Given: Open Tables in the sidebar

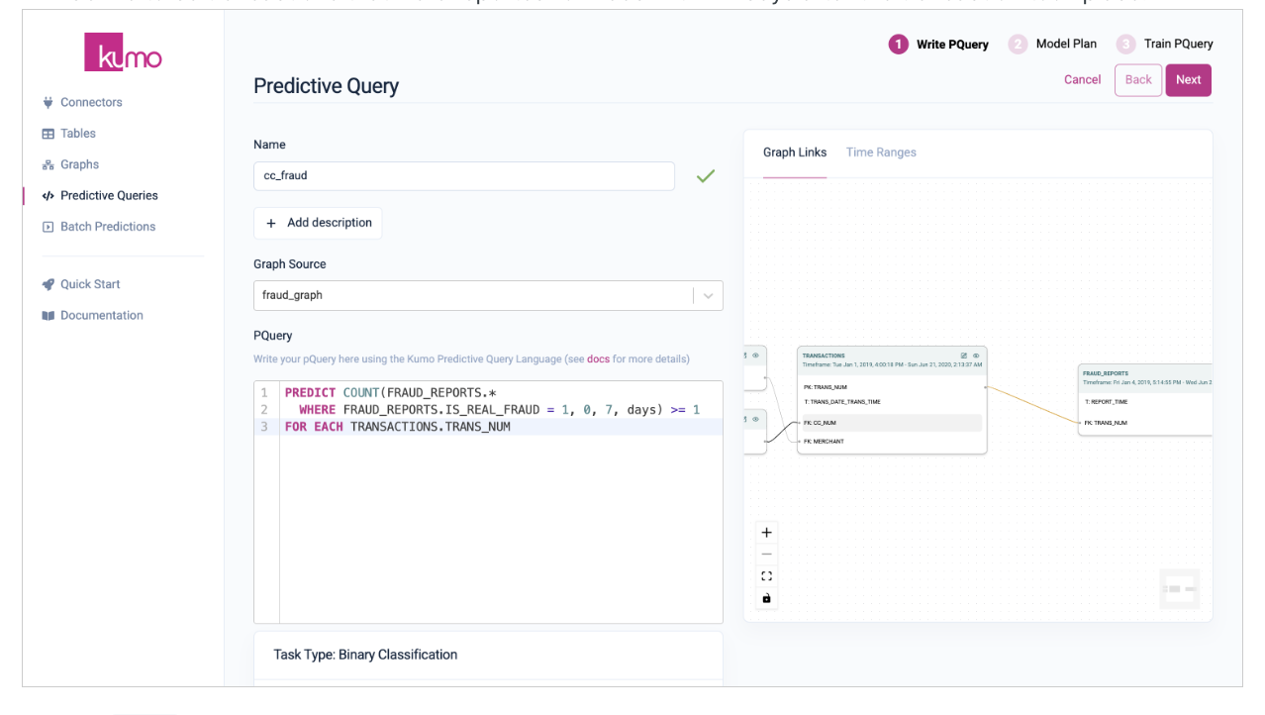Looking at the screenshot, I should [78, 133].
